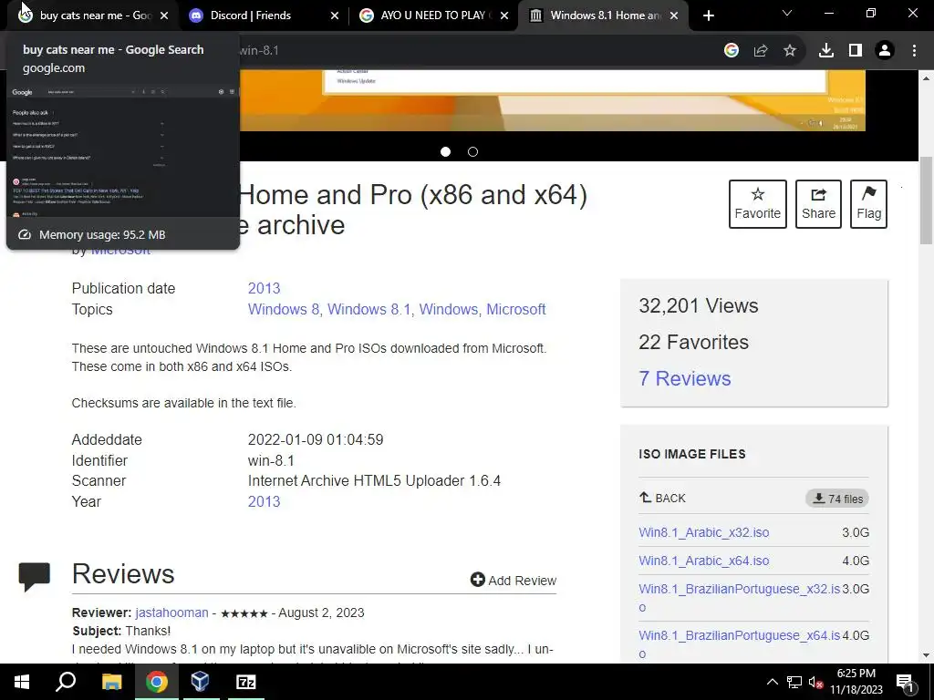934x700 pixels.
Task: Click the 32,201 Views text
Action: point(698,306)
